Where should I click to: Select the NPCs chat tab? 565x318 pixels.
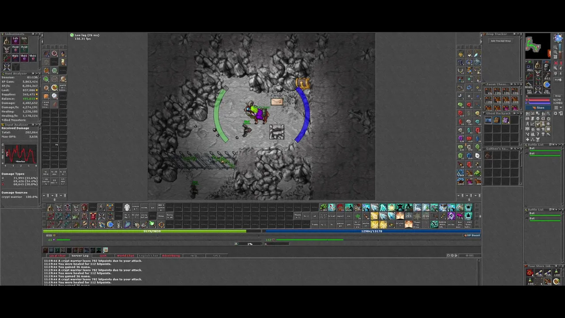(216, 256)
